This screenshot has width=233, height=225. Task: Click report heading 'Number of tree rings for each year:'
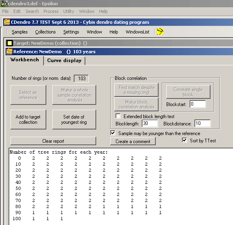coord(58,152)
